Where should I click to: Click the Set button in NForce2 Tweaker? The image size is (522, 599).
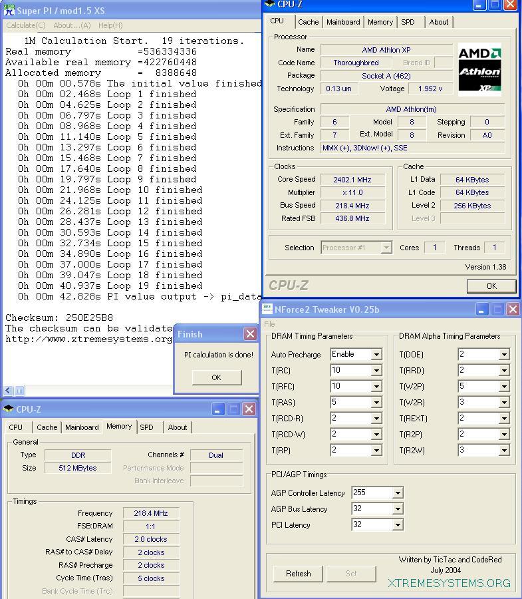(351, 574)
